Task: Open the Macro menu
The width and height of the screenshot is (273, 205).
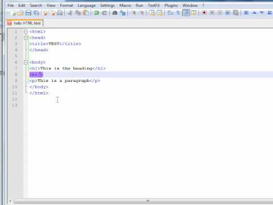Action: (125, 5)
